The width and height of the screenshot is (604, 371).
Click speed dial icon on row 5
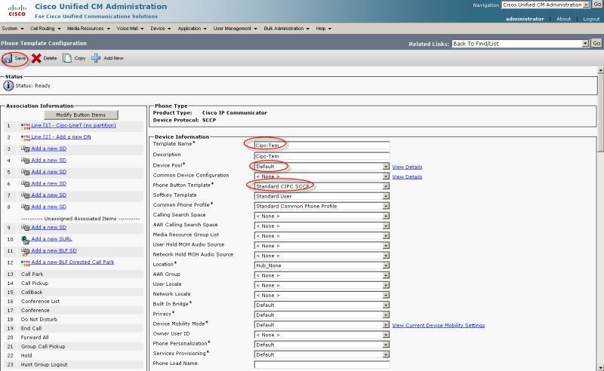tap(26, 172)
